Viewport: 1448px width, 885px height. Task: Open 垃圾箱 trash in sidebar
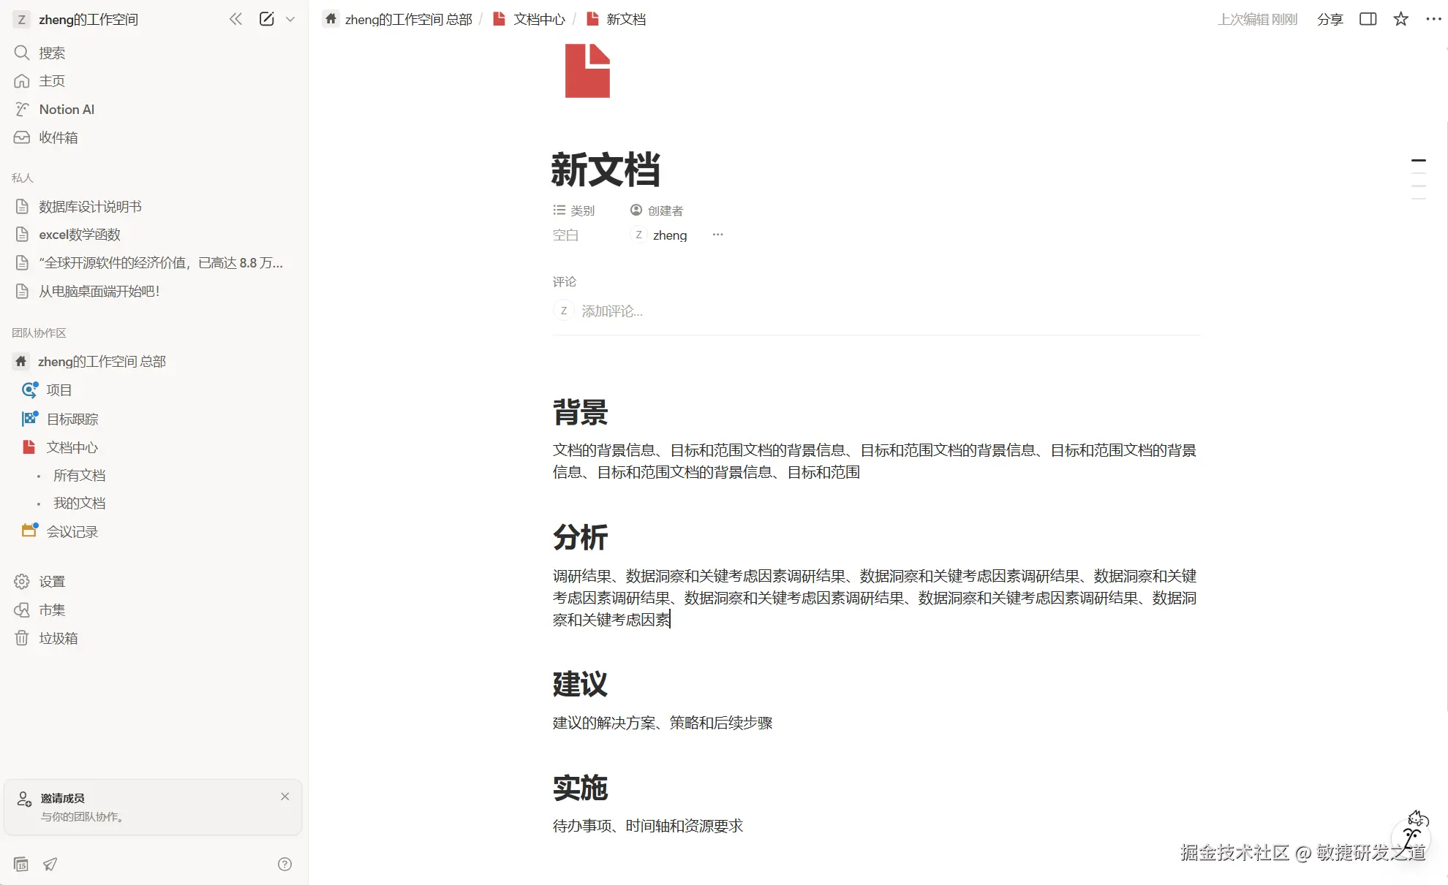(58, 638)
